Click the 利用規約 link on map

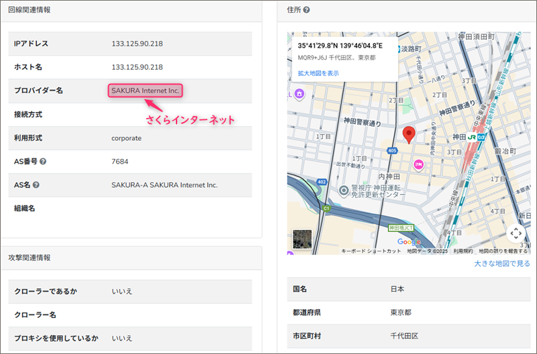(463, 251)
